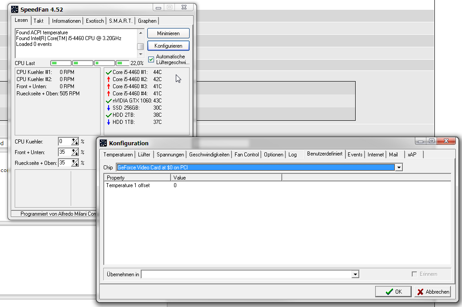The image size is (462, 307).
Task: Click red up arrow for Core i5-4460 #4
Action: [109, 94]
